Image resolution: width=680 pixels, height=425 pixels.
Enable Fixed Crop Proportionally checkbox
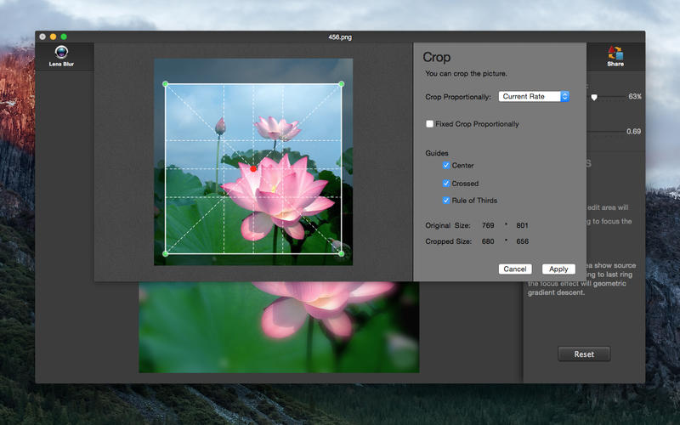pos(430,124)
